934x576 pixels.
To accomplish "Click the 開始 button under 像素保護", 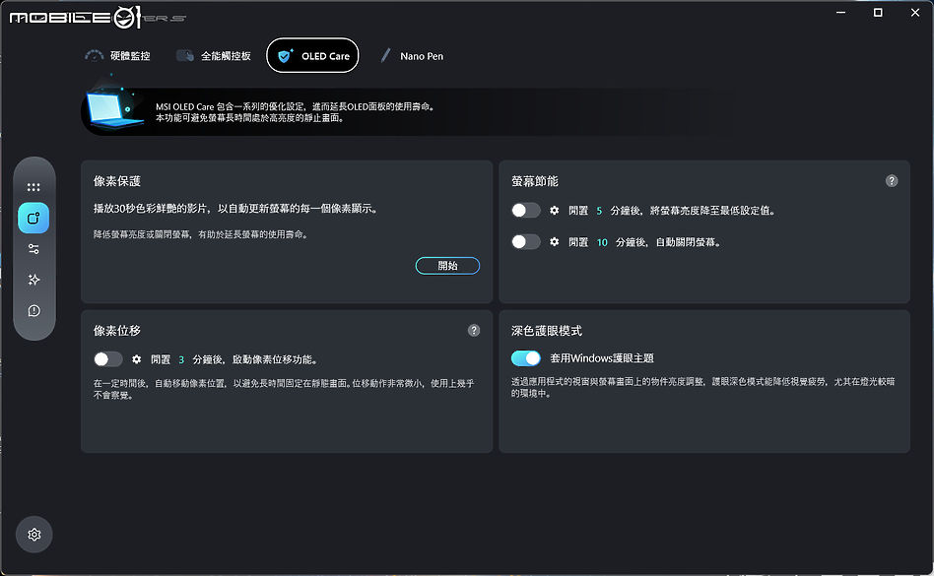I will (x=447, y=265).
